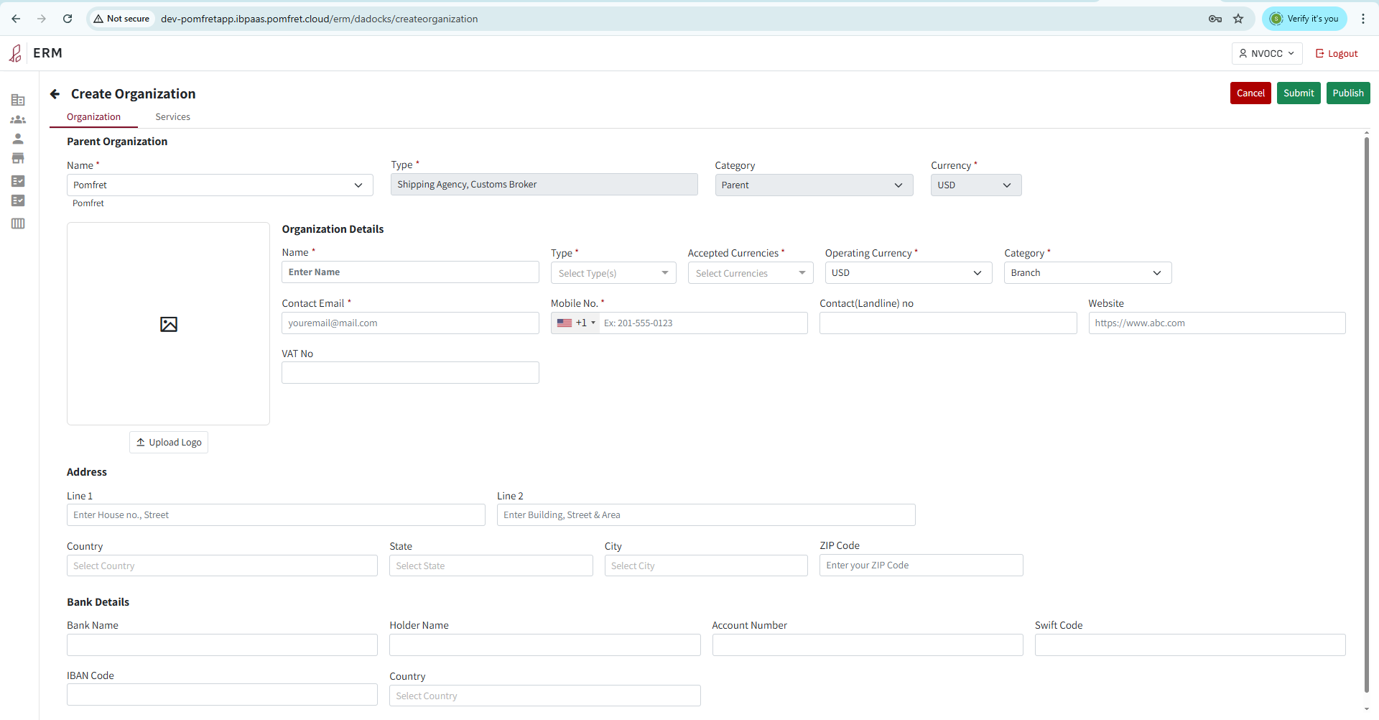
Task: Click the logo image placeholder icon
Action: pyautogui.click(x=168, y=324)
